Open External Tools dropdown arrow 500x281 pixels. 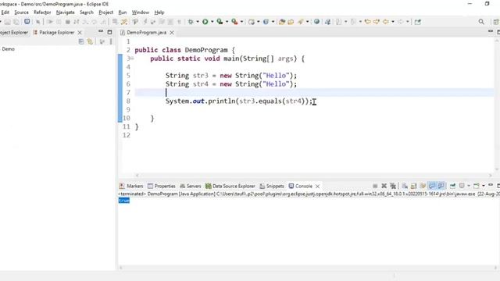click(241, 22)
